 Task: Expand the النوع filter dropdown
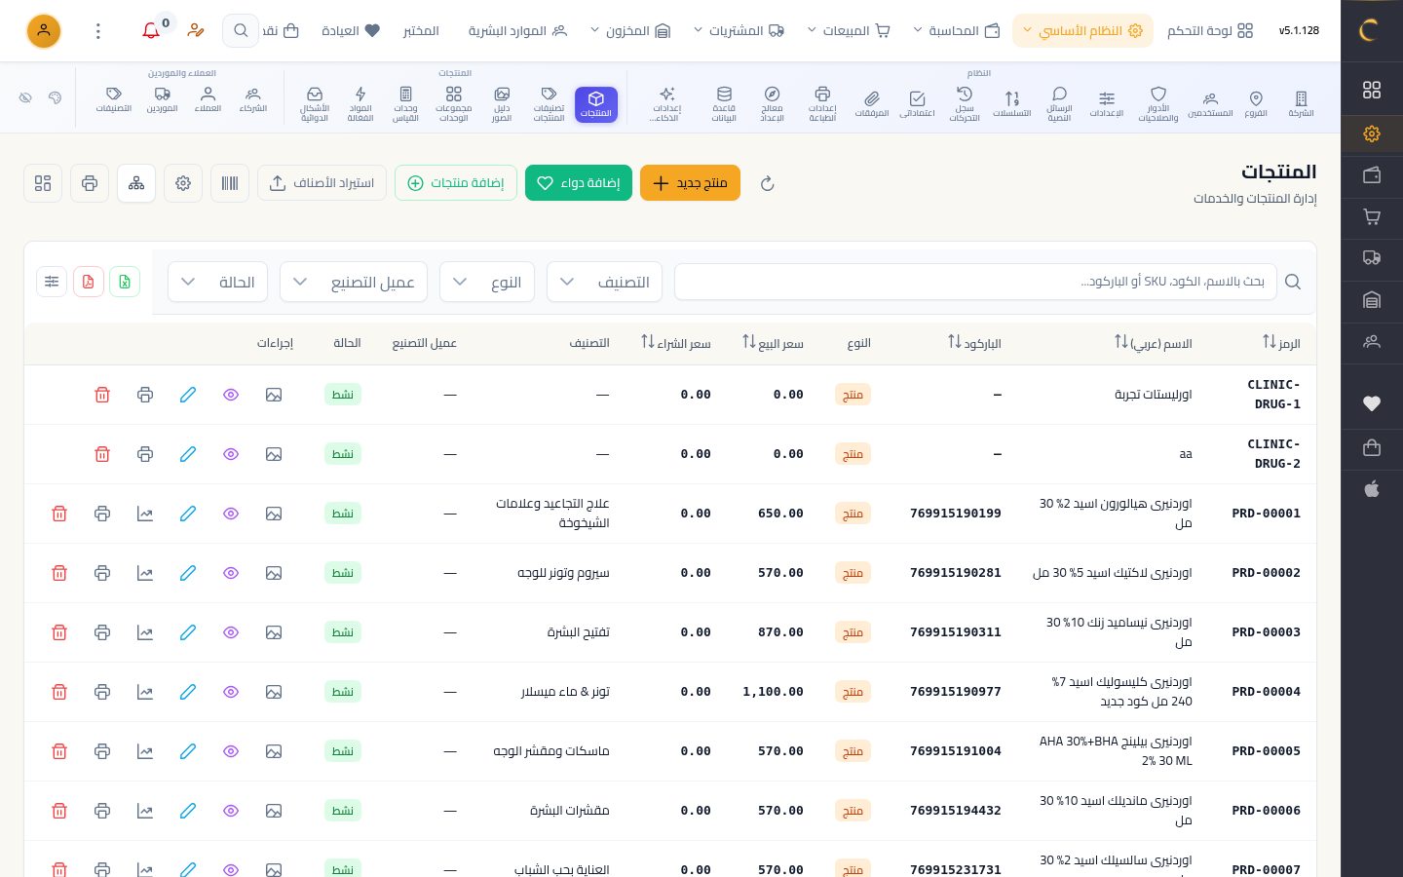tap(487, 282)
